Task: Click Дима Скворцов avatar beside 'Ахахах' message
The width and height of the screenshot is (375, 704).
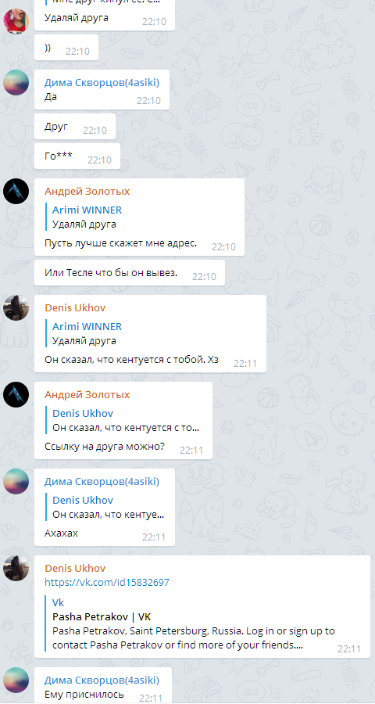Action: point(16,481)
